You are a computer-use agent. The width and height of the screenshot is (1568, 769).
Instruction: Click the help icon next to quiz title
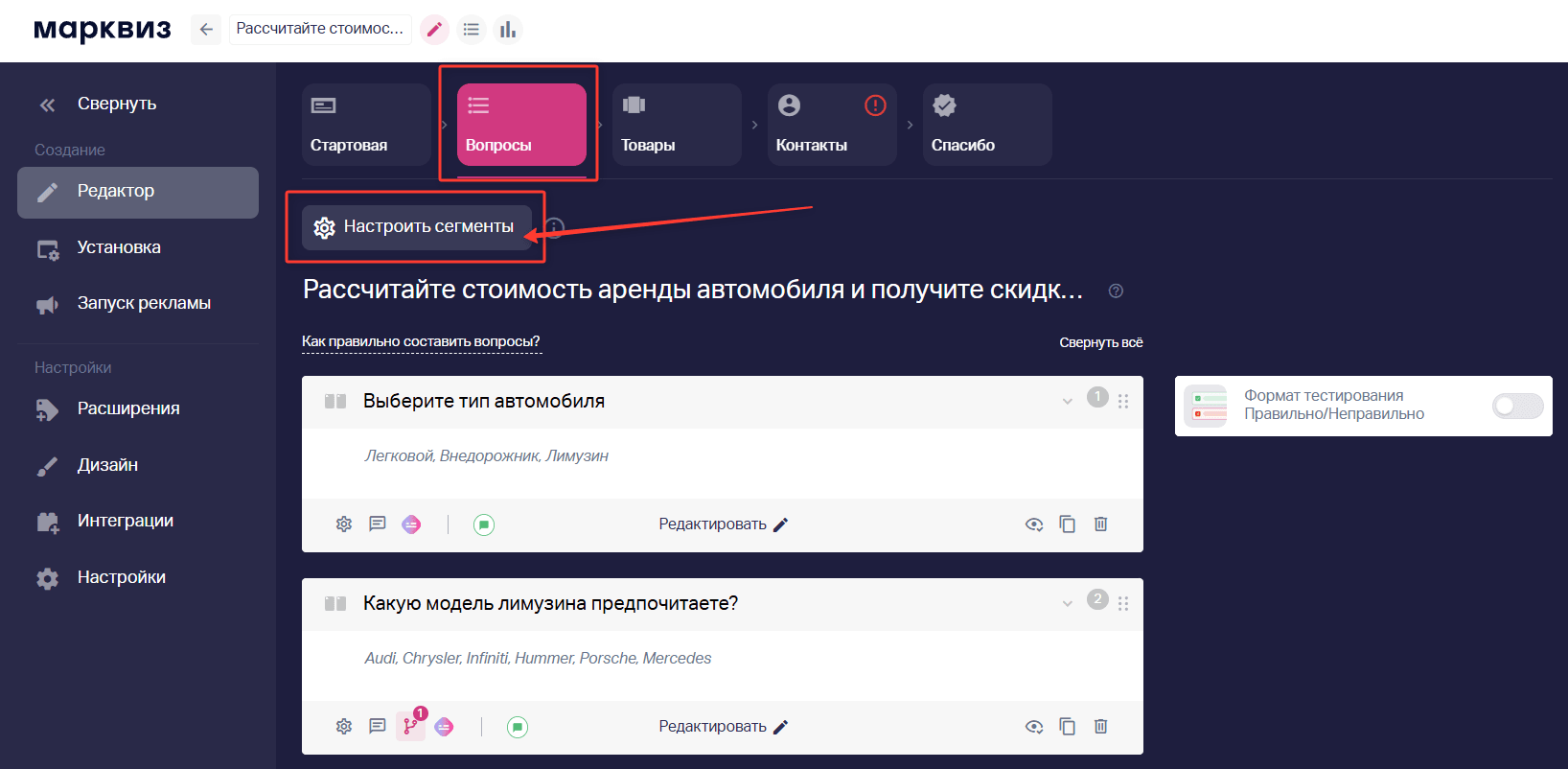[1116, 291]
